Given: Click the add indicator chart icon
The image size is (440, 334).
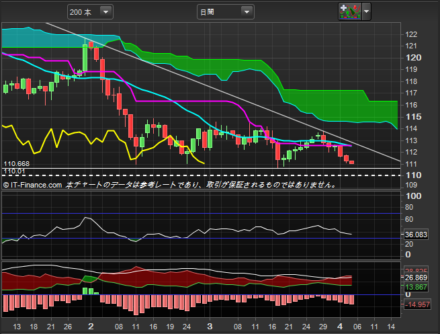Looking at the screenshot, I should [350, 12].
